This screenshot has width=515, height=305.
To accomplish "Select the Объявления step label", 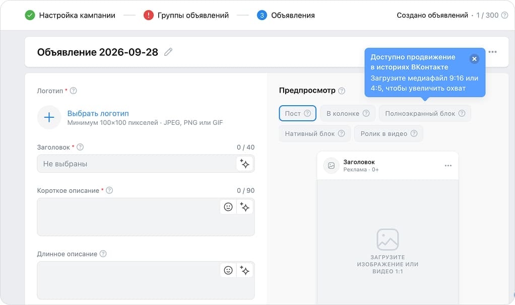I will [293, 15].
